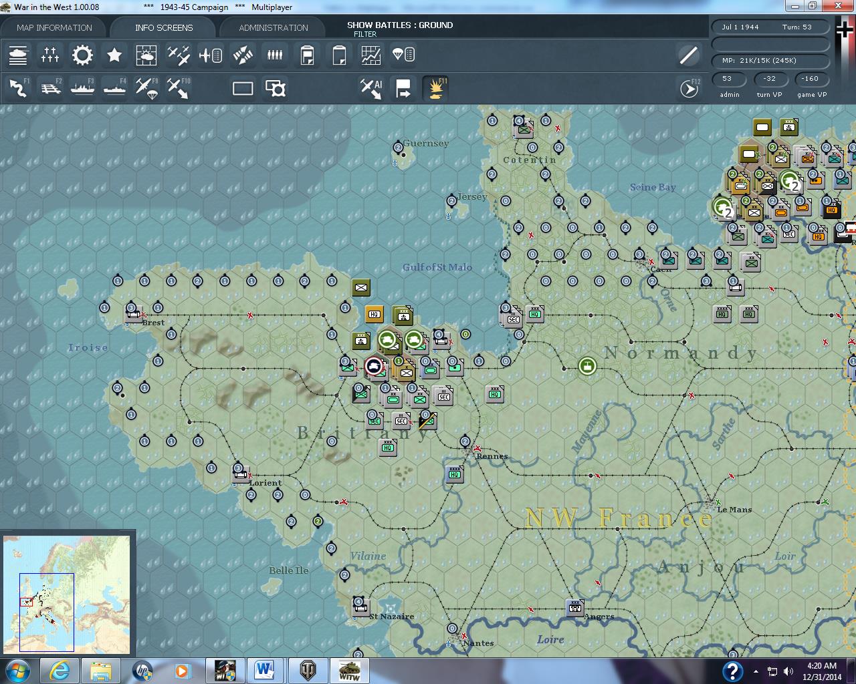Open the air doctrine two-planes icon
The image size is (856, 684).
point(179,55)
